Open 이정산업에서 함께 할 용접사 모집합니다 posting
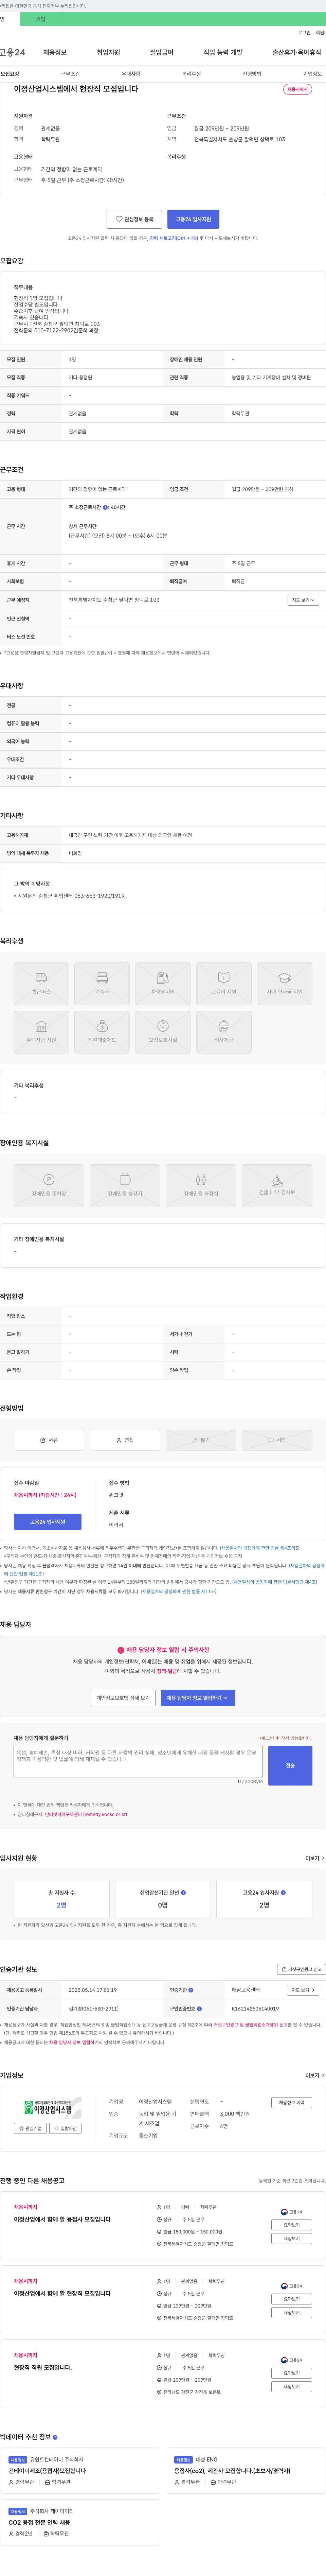The image size is (326, 2576). [62, 2219]
